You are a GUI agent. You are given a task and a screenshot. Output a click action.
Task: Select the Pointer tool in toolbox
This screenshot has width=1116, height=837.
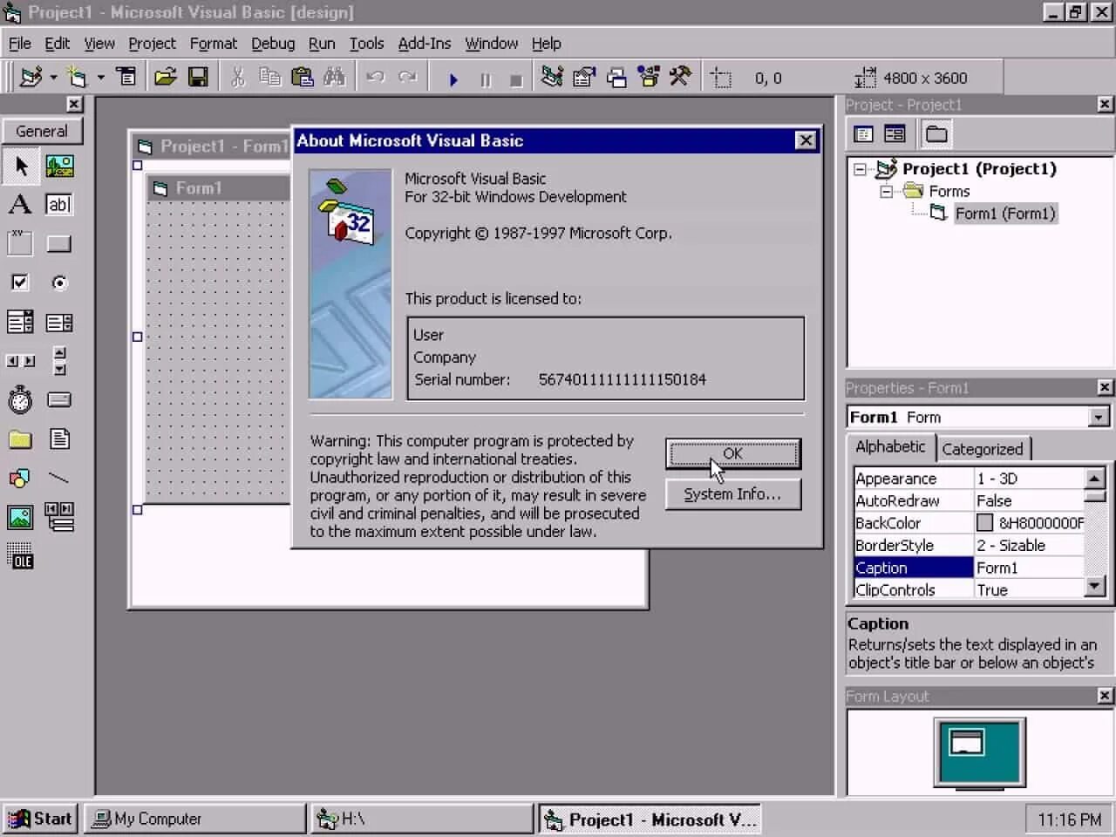coord(21,166)
